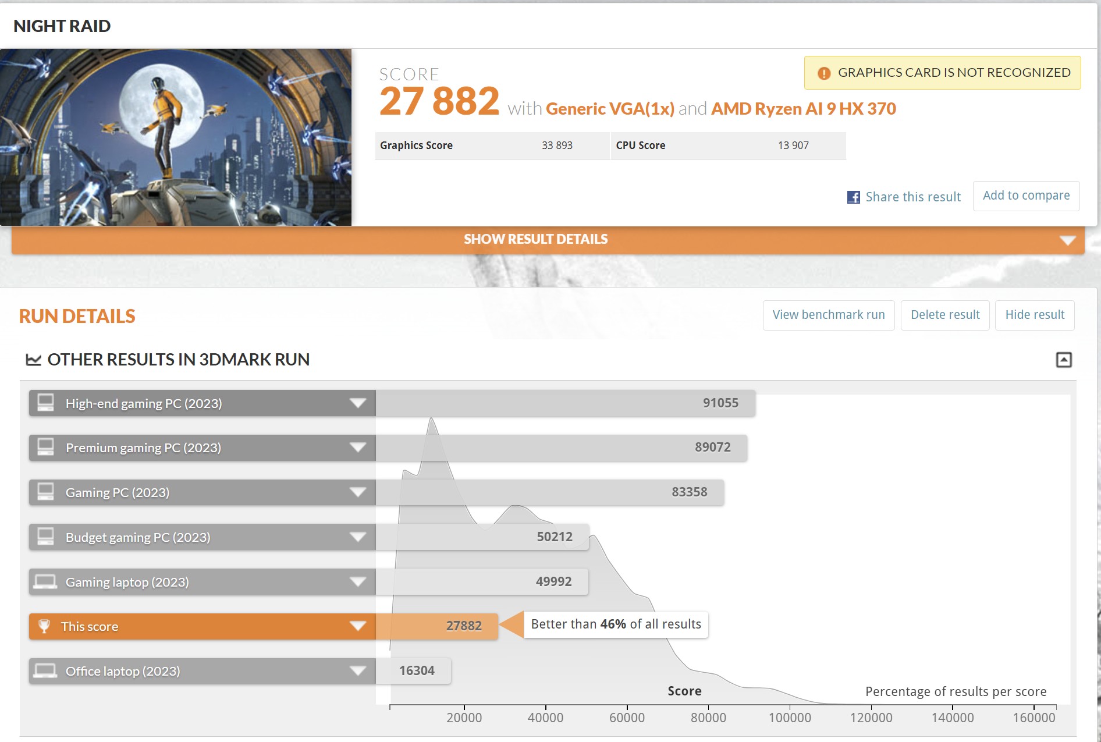1101x742 pixels.
Task: Click the Hide result button
Action: click(x=1034, y=315)
